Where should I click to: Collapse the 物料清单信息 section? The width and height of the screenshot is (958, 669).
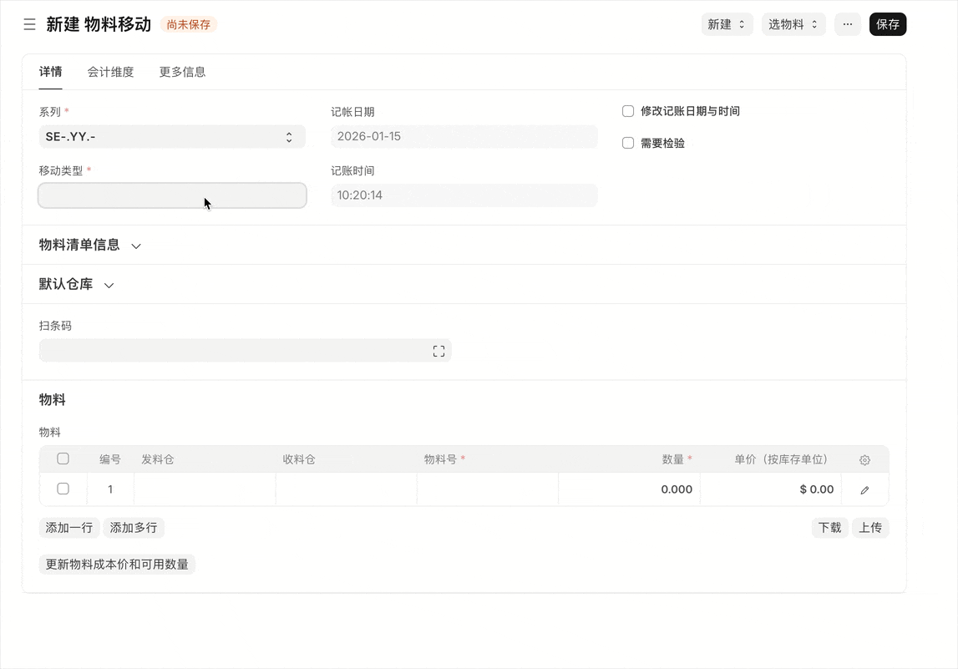(x=136, y=246)
